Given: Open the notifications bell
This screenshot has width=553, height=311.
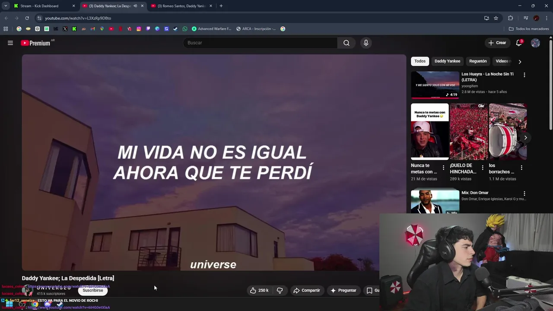Looking at the screenshot, I should tap(519, 43).
